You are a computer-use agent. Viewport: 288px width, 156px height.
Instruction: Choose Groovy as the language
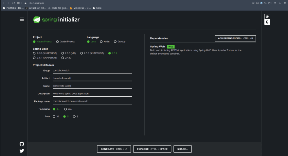(x=119, y=42)
